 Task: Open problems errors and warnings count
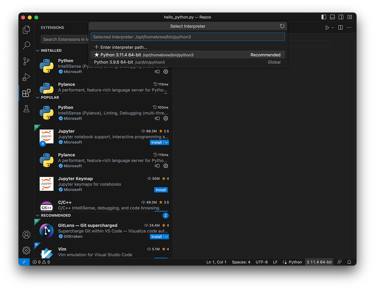(x=41, y=262)
